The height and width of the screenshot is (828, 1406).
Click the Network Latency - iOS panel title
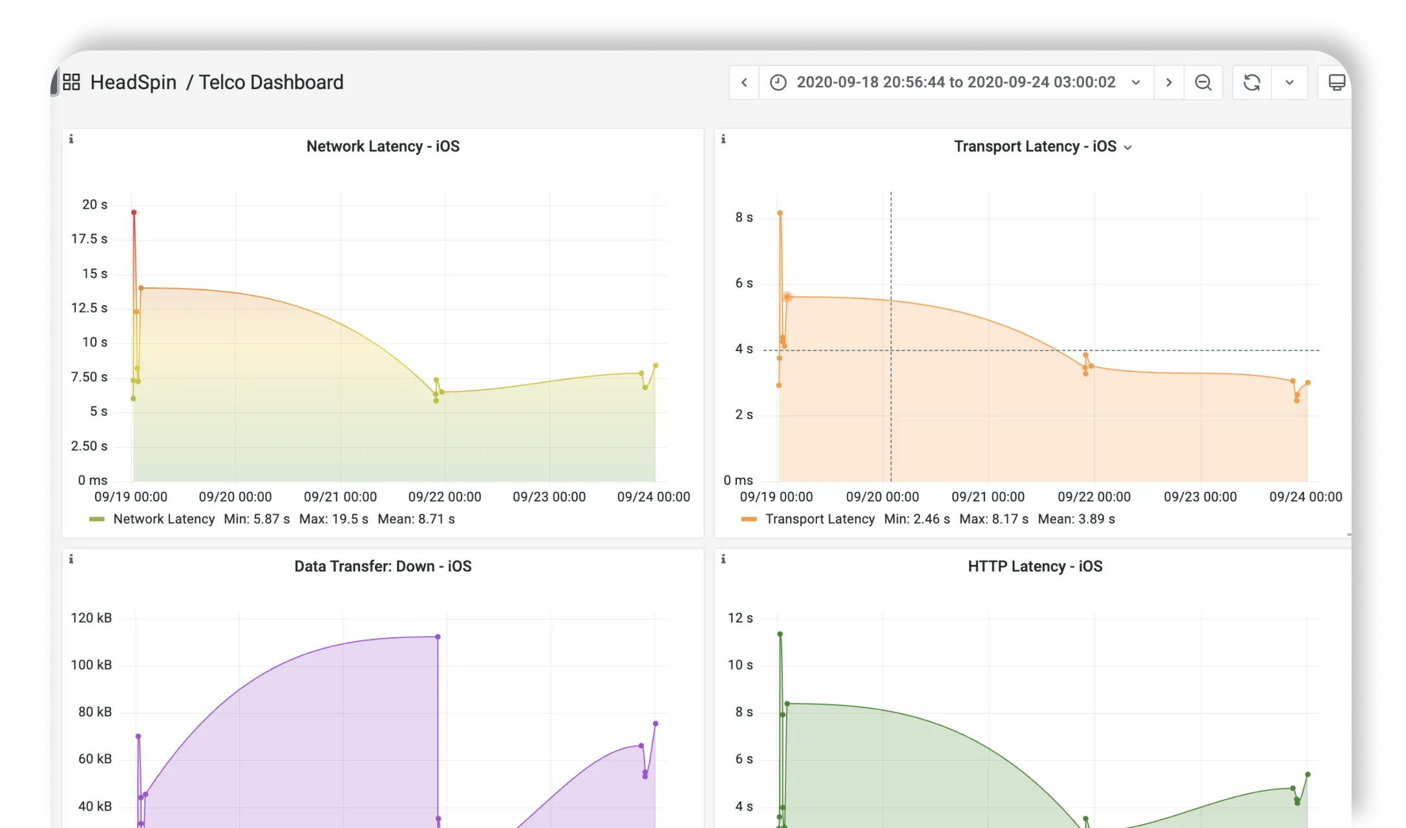(383, 147)
